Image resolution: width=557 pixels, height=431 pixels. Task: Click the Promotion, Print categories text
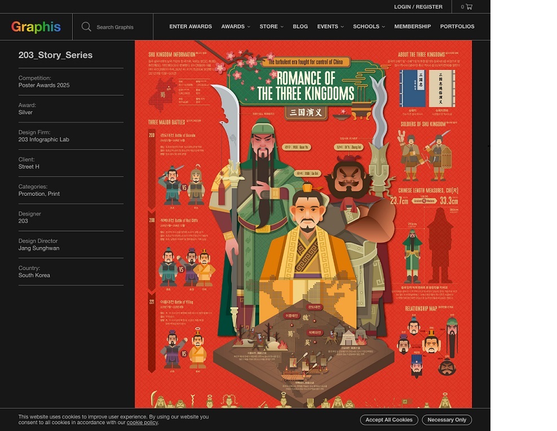(x=39, y=194)
